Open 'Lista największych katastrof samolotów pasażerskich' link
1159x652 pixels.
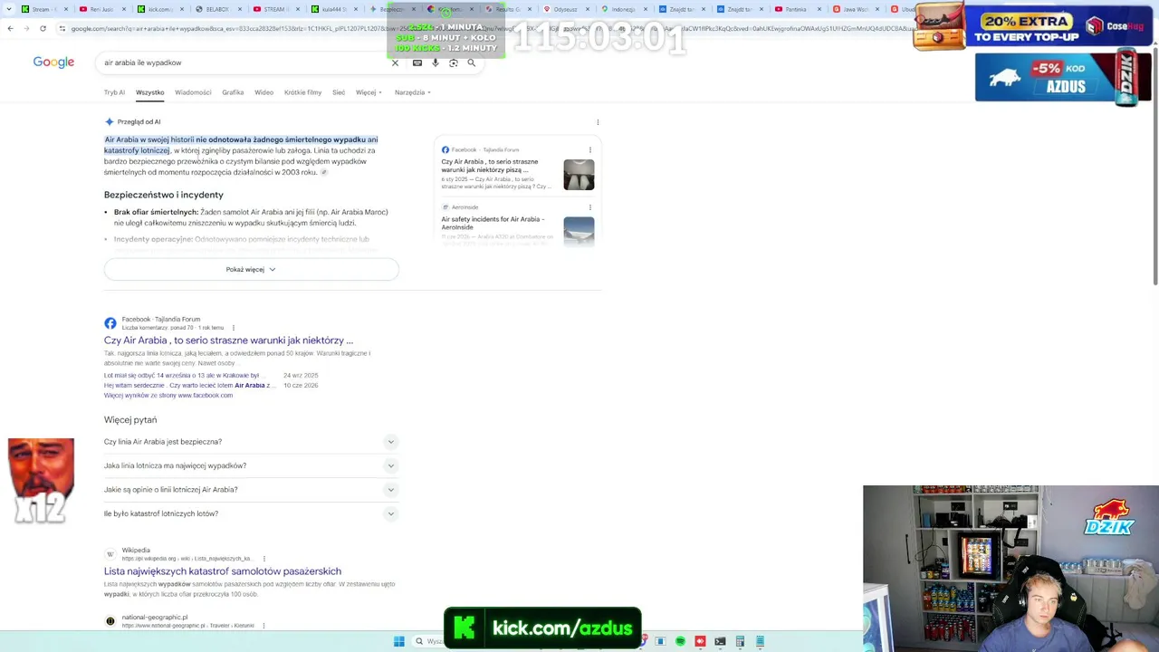(x=223, y=571)
